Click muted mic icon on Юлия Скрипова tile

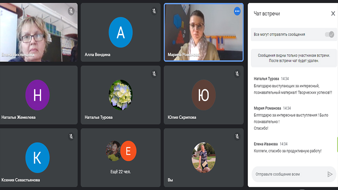[x=237, y=74]
